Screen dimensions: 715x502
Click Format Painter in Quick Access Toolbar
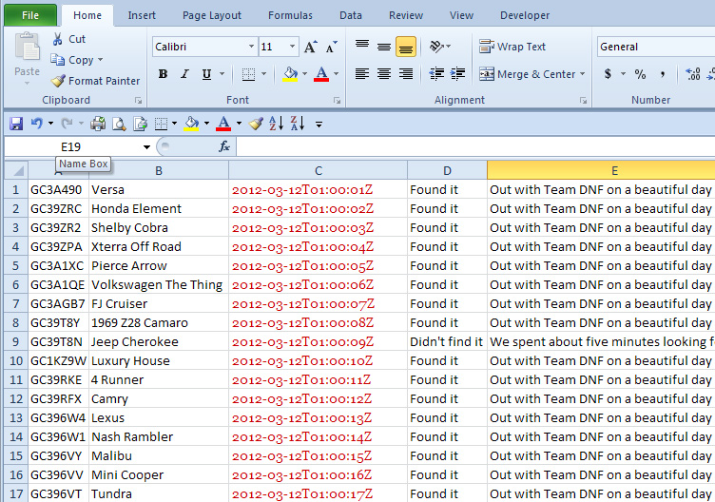click(x=257, y=123)
